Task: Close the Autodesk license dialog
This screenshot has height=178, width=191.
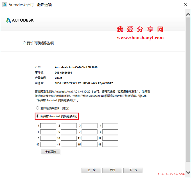Action: pos(185,4)
